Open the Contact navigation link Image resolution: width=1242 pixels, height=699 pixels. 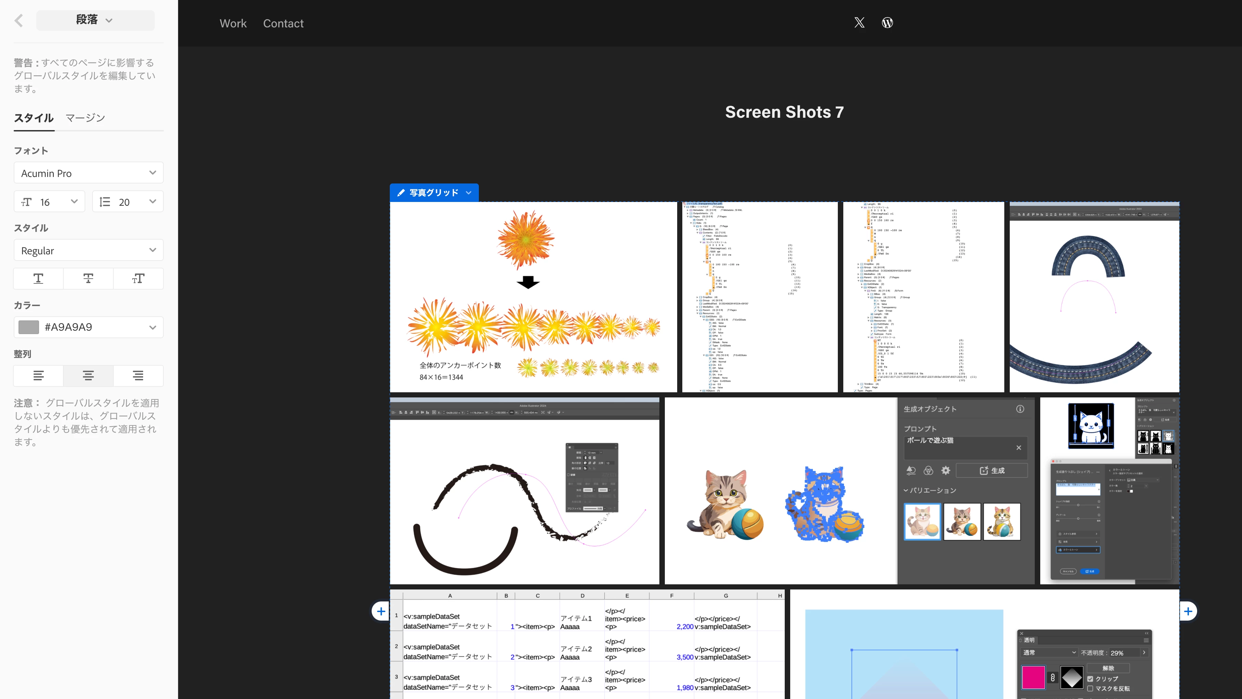(283, 24)
